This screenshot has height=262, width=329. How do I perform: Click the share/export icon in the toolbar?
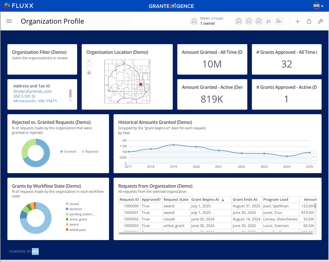(309, 21)
